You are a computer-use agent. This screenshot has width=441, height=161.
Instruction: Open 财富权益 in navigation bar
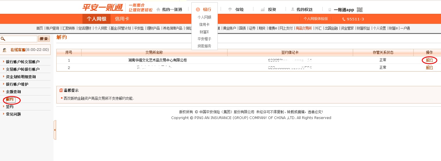363,28
